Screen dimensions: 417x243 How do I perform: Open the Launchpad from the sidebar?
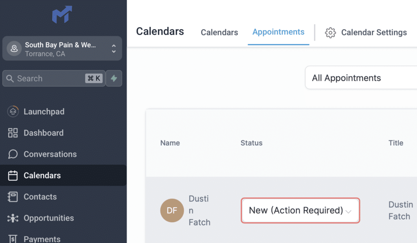point(13,112)
